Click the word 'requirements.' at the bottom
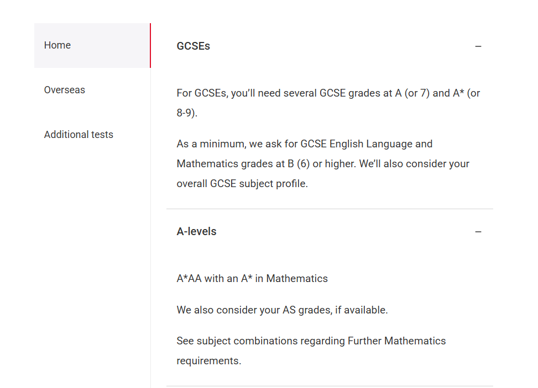This screenshot has width=538, height=388. (x=208, y=361)
